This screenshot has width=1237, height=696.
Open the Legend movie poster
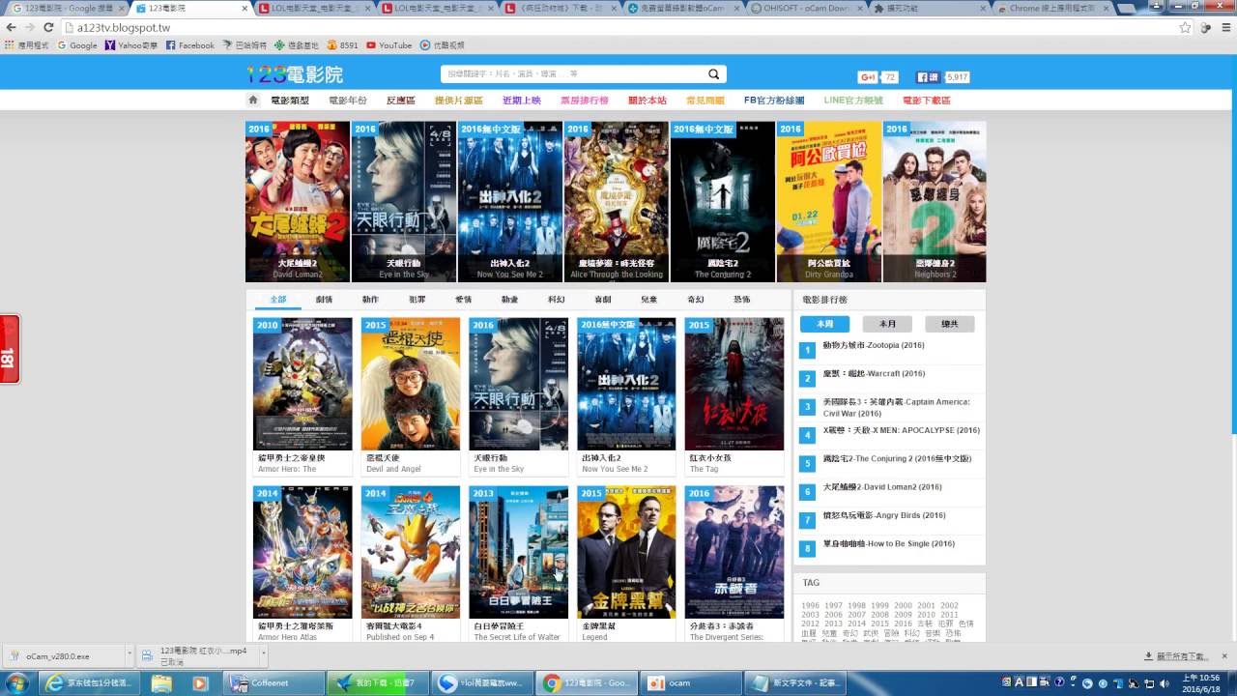point(626,552)
